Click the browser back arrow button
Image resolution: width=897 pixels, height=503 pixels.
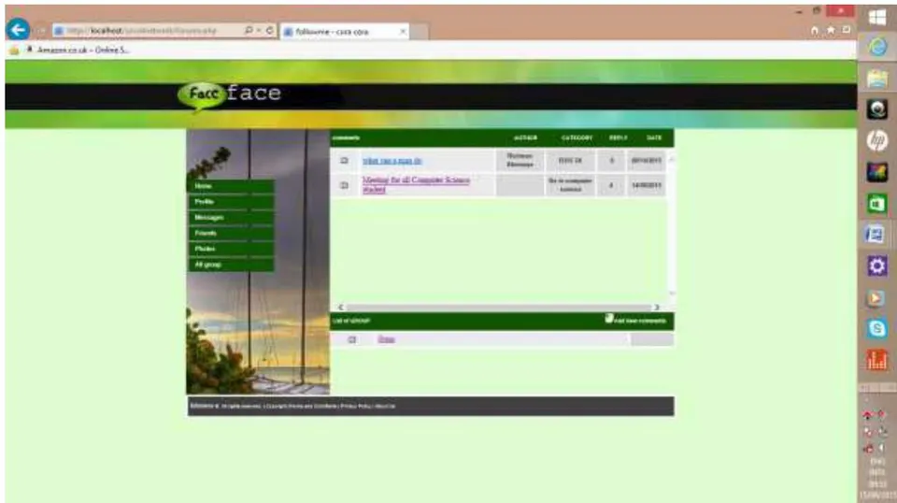[x=18, y=30]
